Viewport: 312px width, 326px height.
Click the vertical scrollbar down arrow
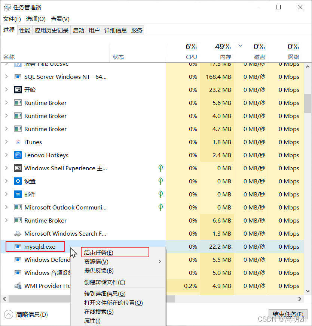click(x=308, y=291)
